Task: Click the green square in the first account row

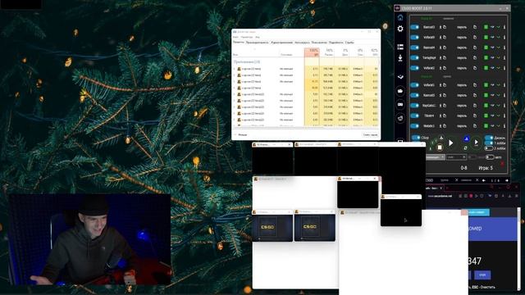Action: pyautogui.click(x=486, y=27)
